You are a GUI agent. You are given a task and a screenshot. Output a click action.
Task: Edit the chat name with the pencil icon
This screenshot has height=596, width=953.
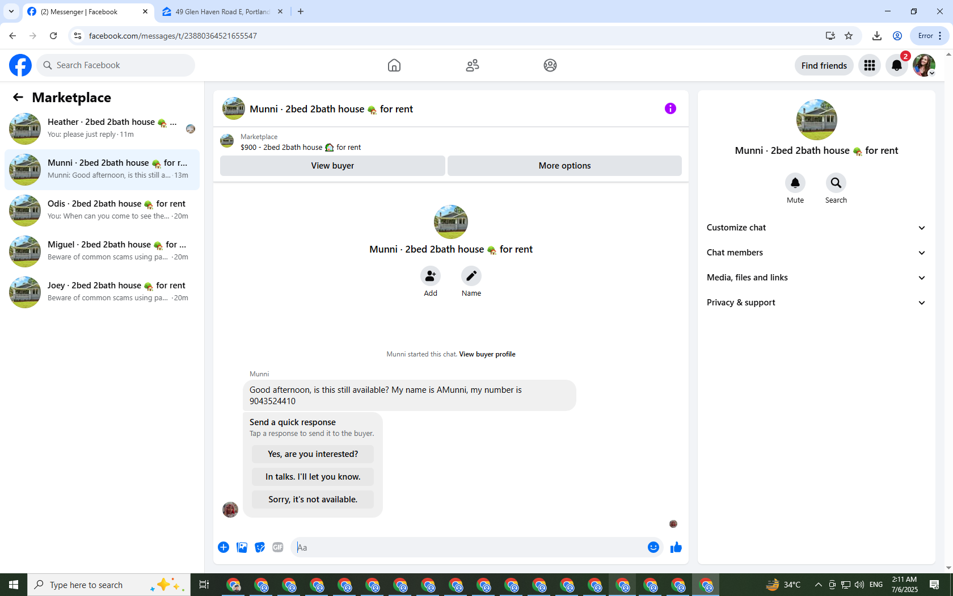[471, 276]
